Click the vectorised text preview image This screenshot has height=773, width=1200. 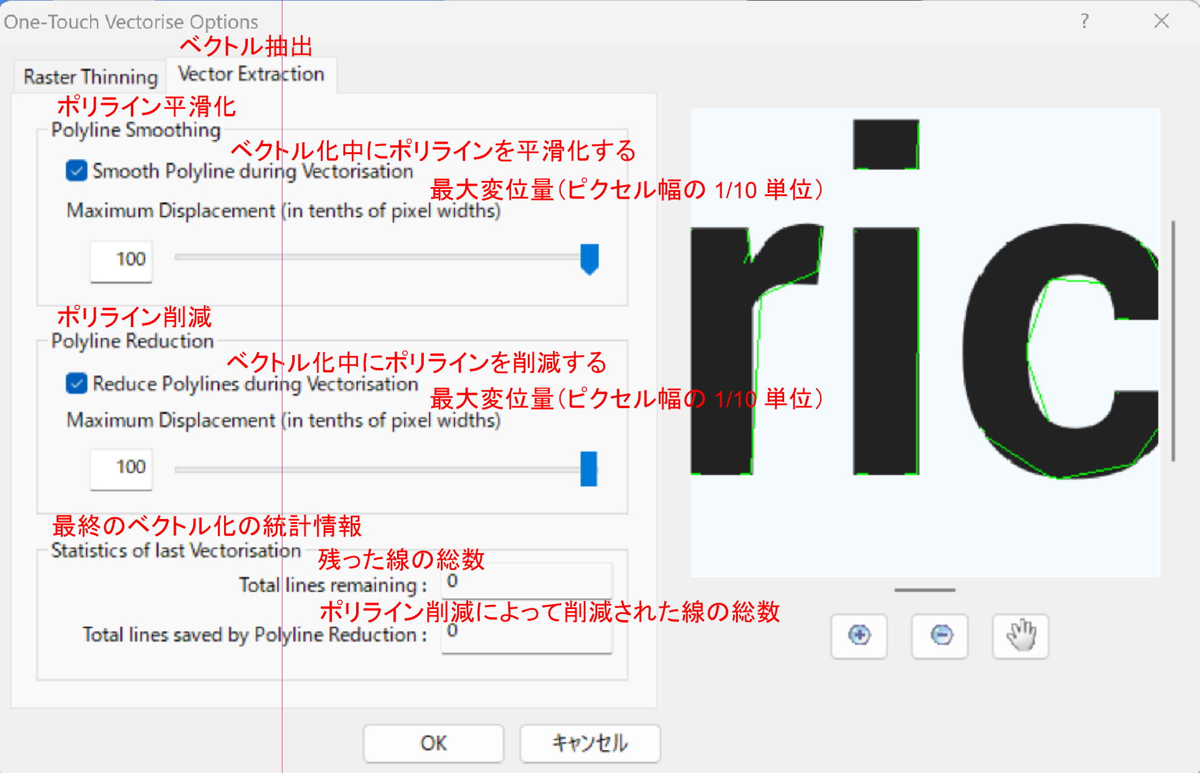click(924, 342)
